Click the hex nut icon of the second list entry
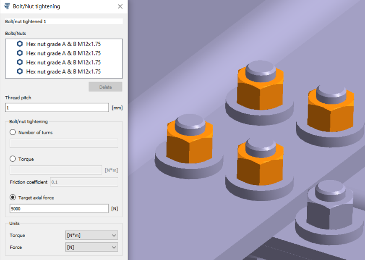 (20, 53)
